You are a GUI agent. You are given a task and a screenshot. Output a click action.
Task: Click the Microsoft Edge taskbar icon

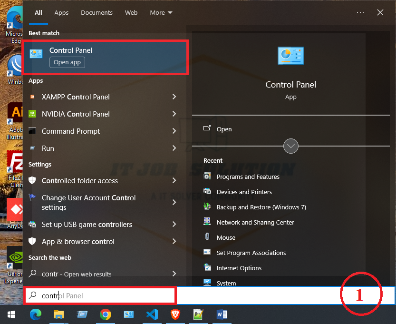coord(35,314)
